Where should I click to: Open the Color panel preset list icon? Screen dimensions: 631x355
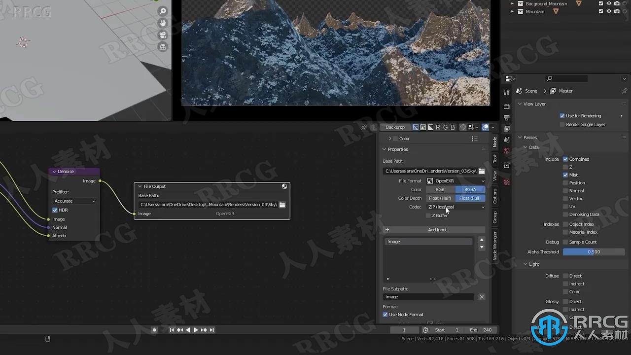(x=474, y=139)
